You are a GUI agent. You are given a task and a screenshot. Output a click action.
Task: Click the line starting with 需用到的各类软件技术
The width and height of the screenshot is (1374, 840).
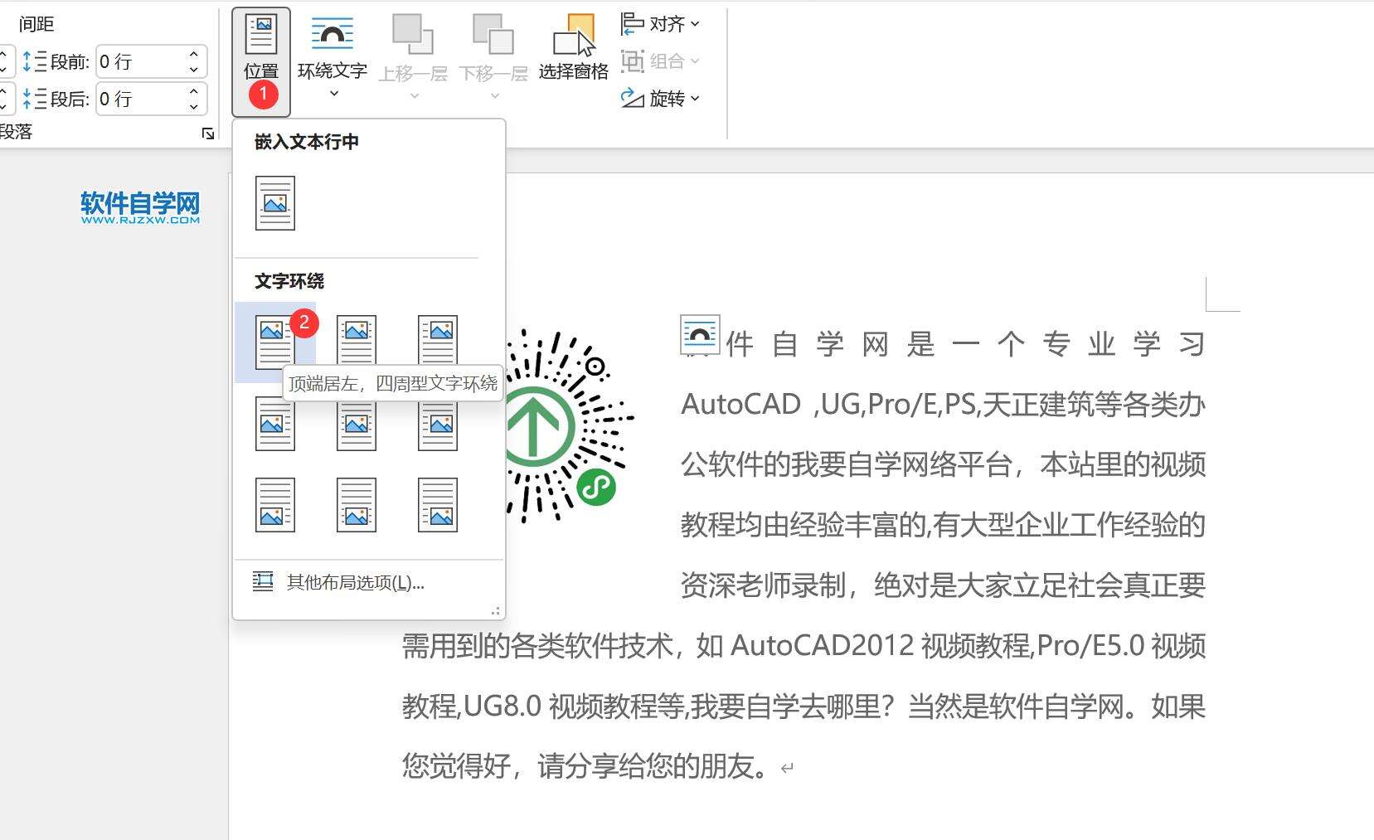click(804, 646)
